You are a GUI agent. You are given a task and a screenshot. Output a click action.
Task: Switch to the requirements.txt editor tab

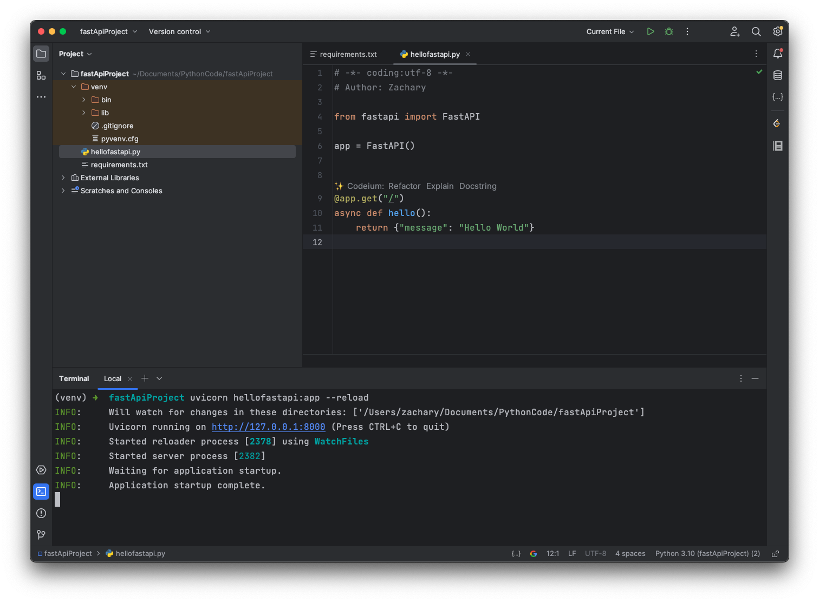(348, 54)
